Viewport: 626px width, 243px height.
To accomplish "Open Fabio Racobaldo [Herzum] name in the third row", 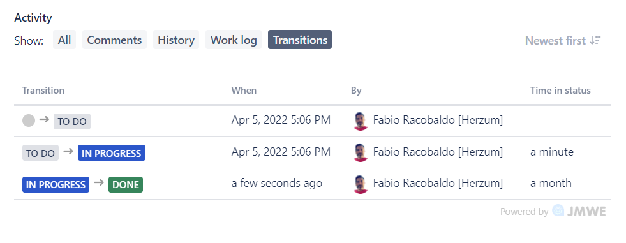I will (438, 184).
